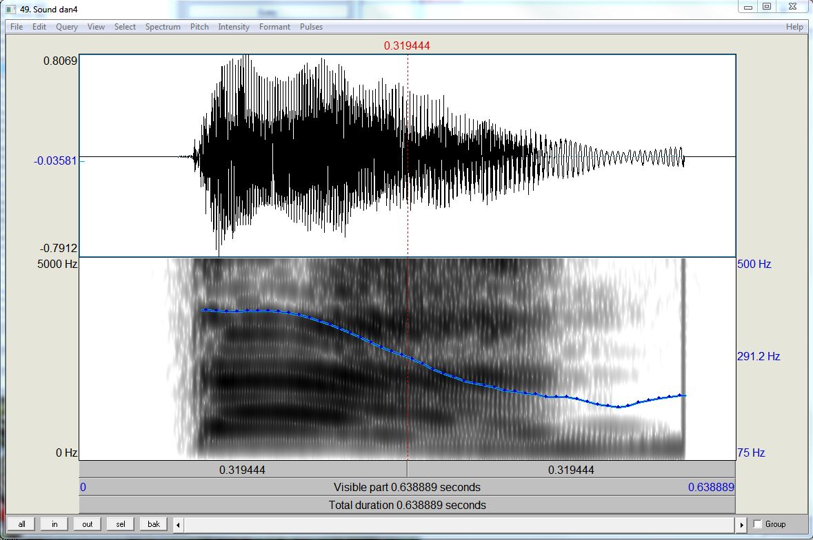Click the 'bak' zoom button
This screenshot has height=540, width=813.
pos(154,524)
